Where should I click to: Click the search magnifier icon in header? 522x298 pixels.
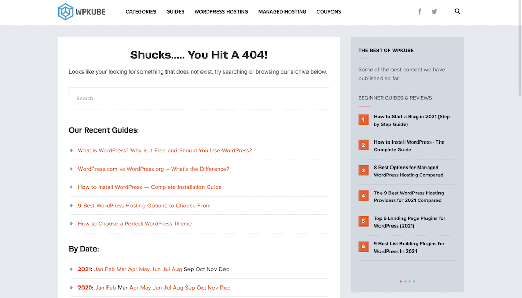(457, 11)
